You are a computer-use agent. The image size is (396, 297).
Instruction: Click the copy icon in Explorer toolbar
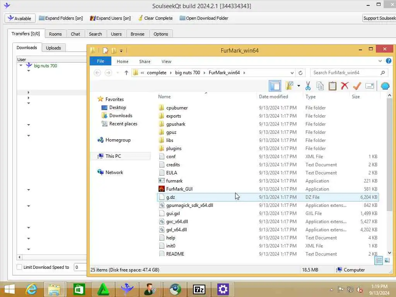[320, 86]
